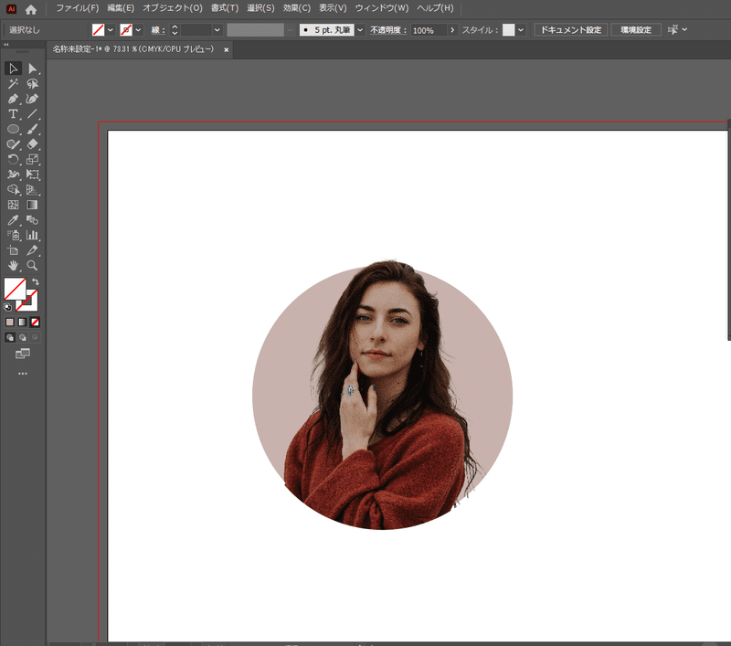Enable Draw Normal mode

point(10,337)
